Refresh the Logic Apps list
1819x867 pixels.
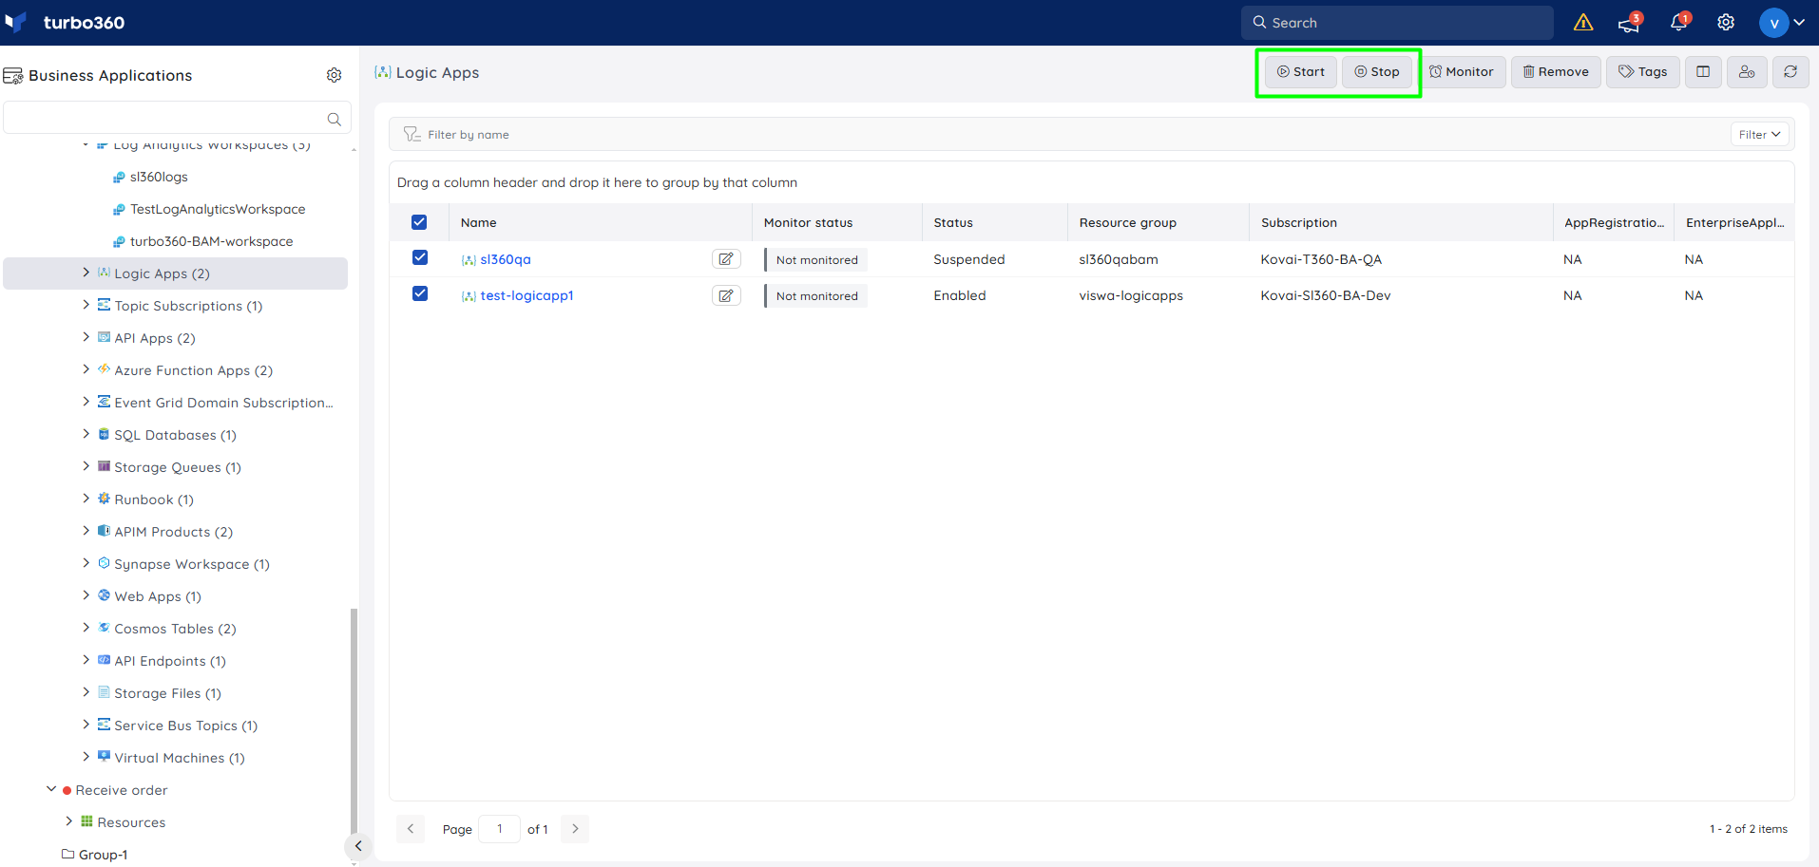[x=1790, y=71]
